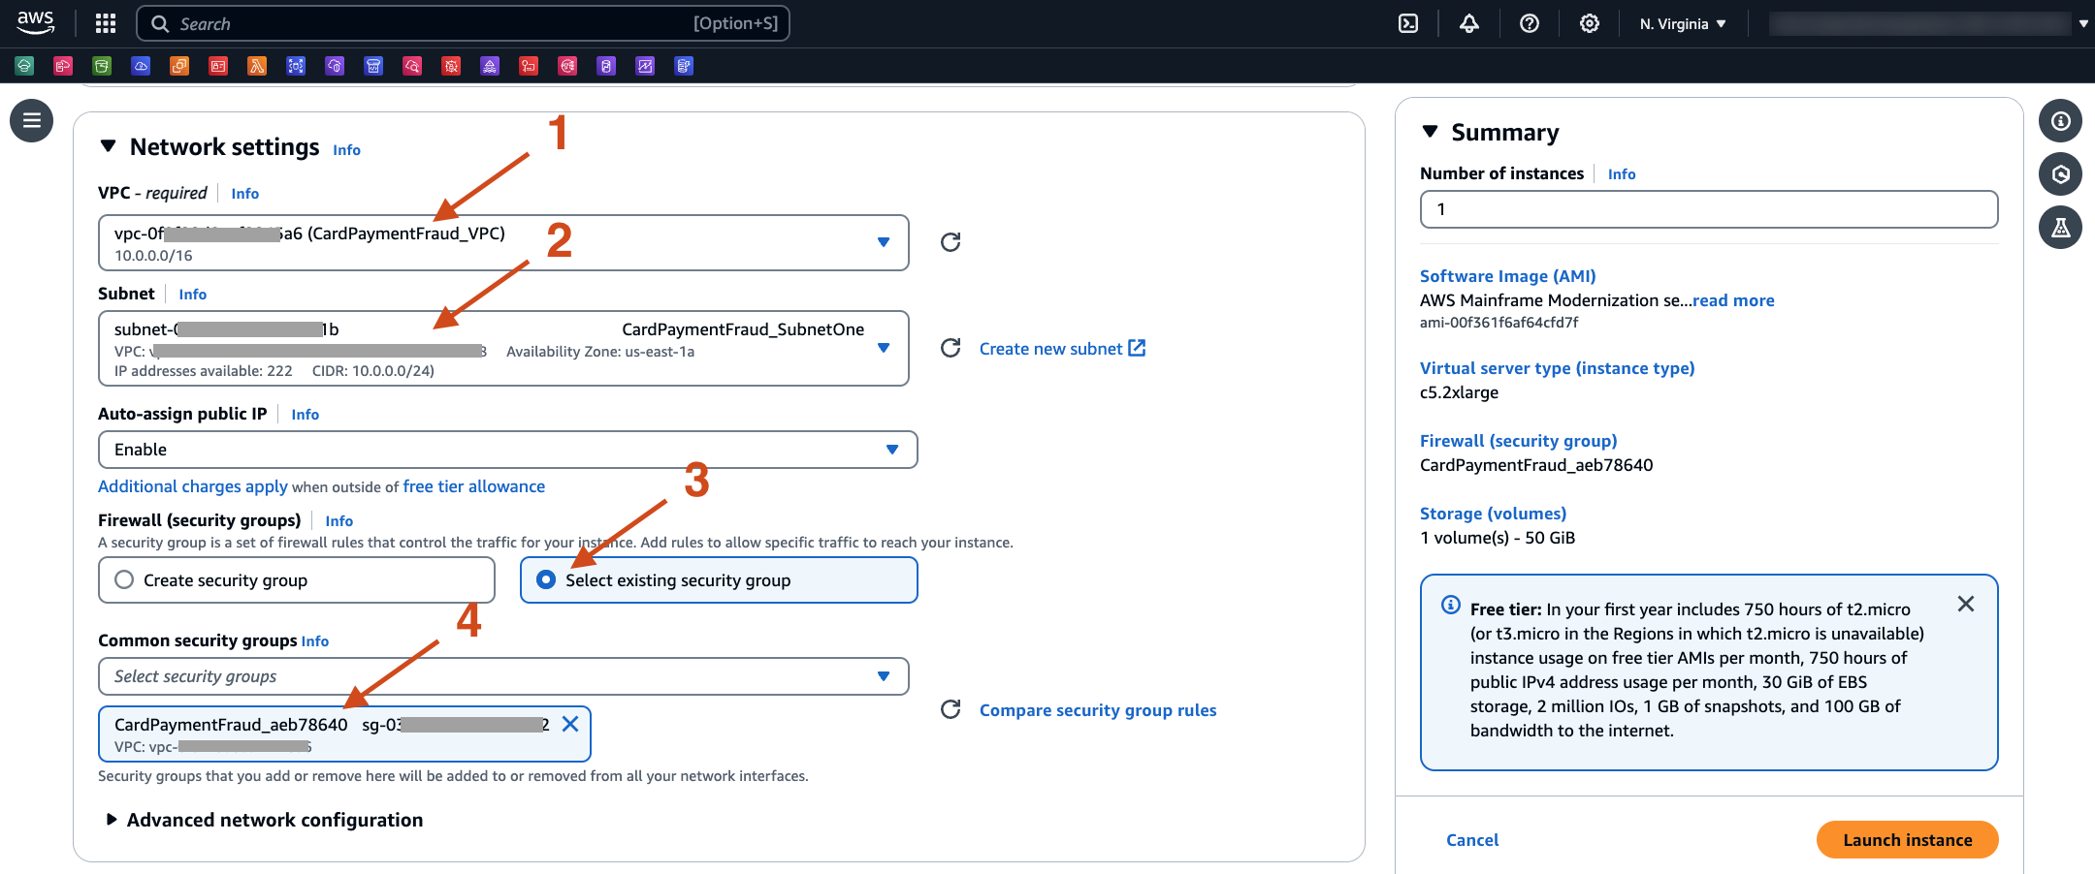Open the blue cloud service shortcut

coord(141,66)
